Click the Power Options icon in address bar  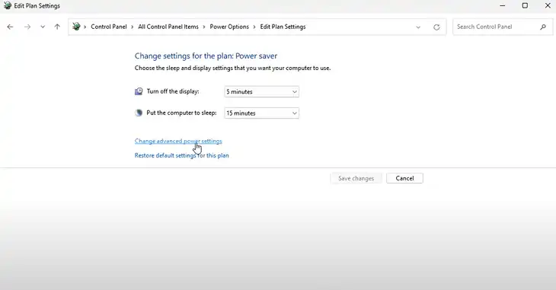tap(76, 27)
